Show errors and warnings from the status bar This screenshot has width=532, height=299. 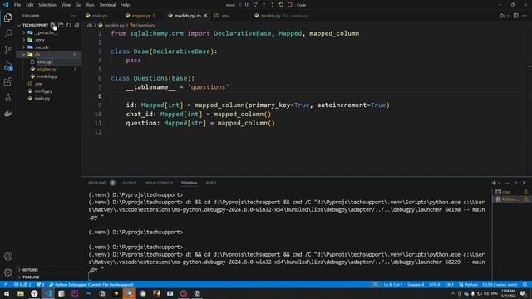(x=22, y=284)
